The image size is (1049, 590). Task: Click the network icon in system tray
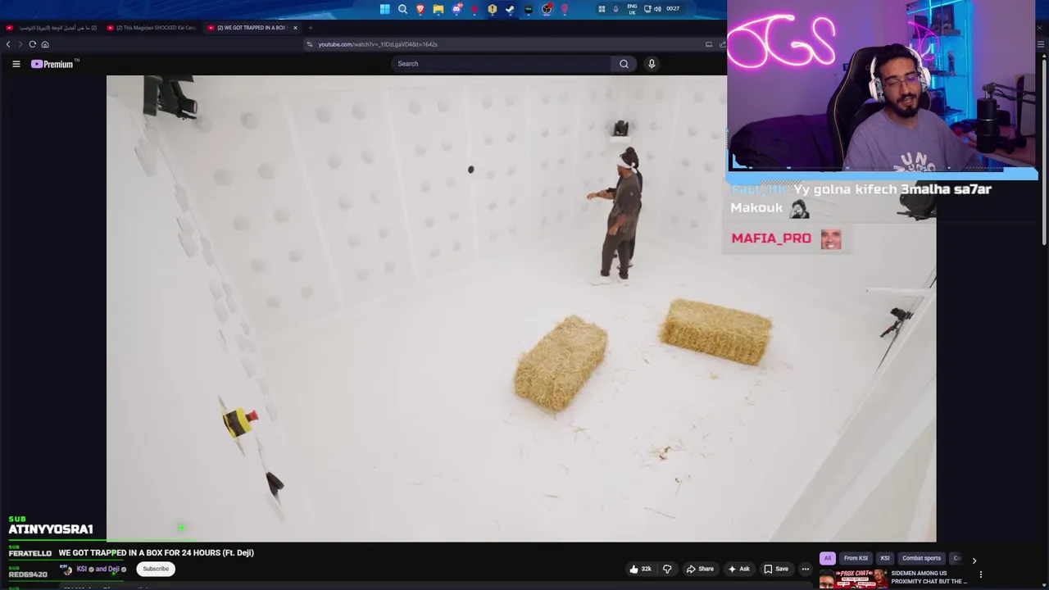click(x=647, y=9)
